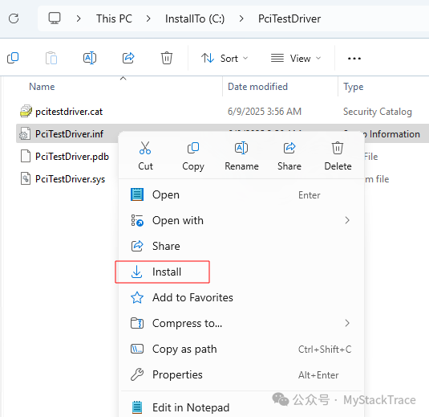Image resolution: width=429 pixels, height=417 pixels.
Task: Select PciTestDriver.inf file
Action: [x=69, y=134]
